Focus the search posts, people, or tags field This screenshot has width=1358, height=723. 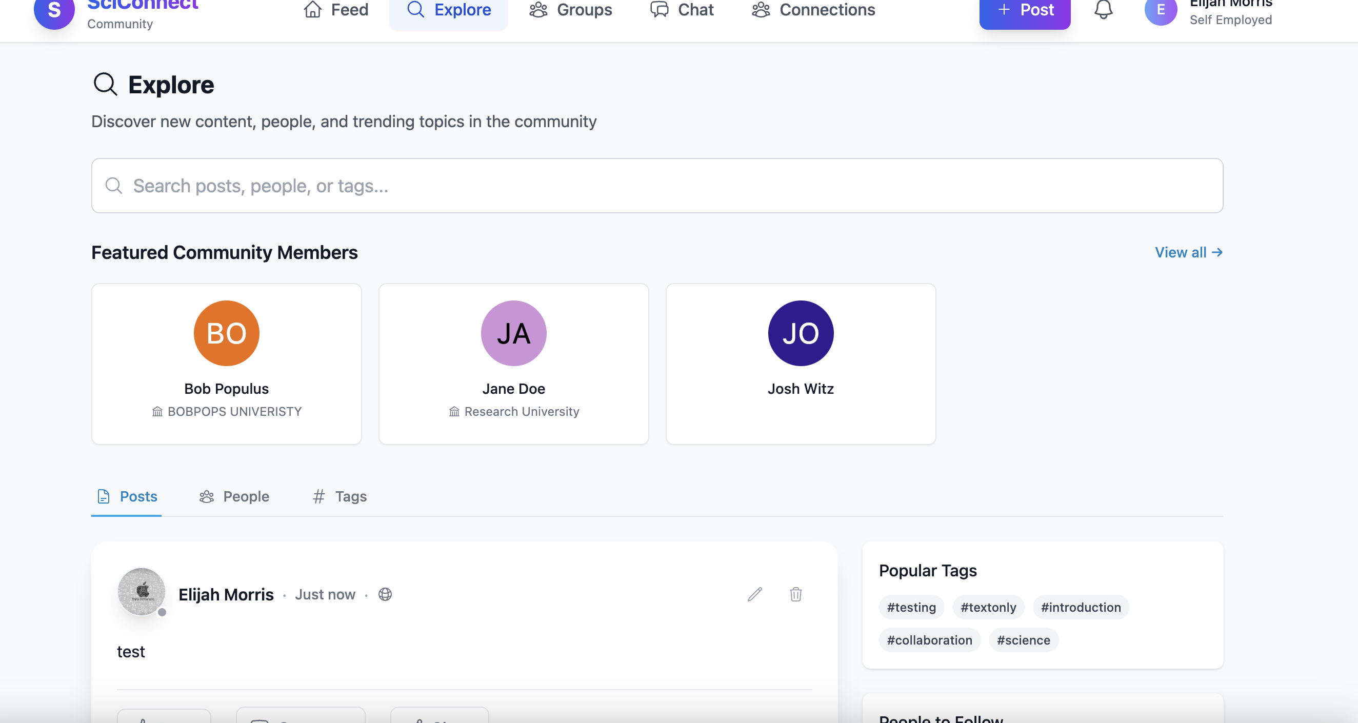click(657, 186)
